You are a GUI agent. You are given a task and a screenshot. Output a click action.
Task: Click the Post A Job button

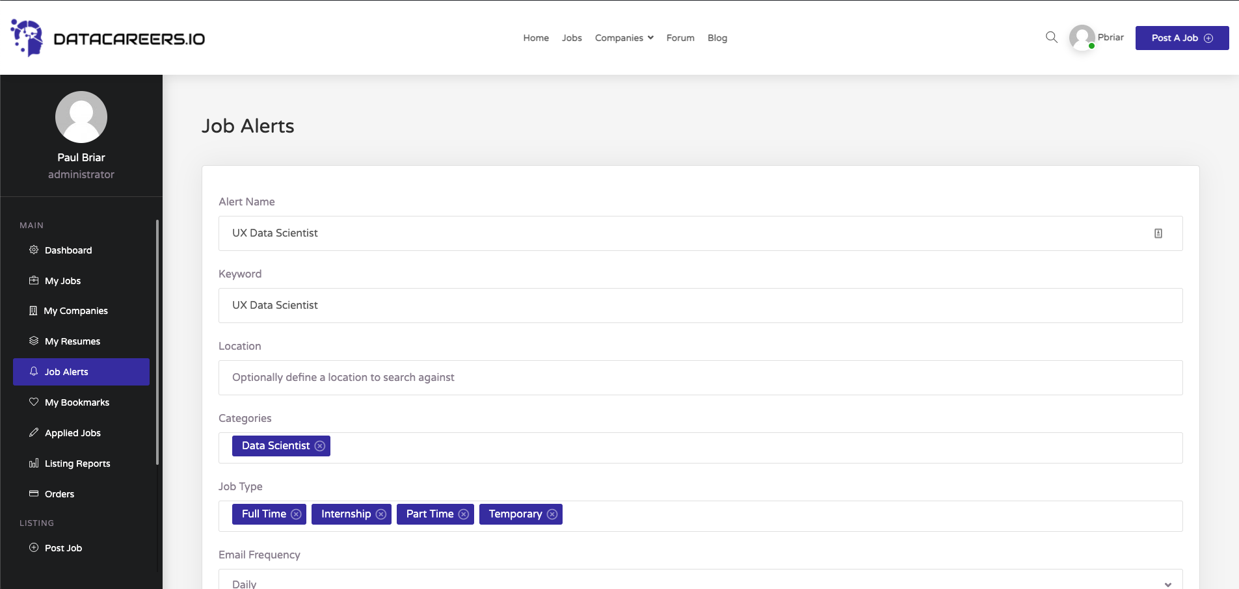1181,38
